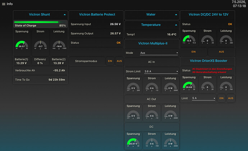The image size is (248, 151).
Task: Turn Stromsparmodus off with AUS
Action: pos(119,61)
